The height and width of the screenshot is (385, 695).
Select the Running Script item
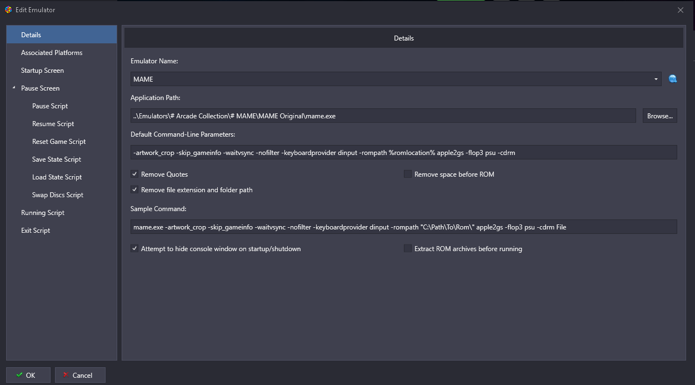43,213
